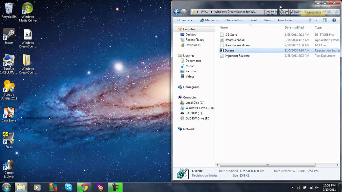
Task: Click the horizontal scrollbar in file list
Action: click(267, 165)
